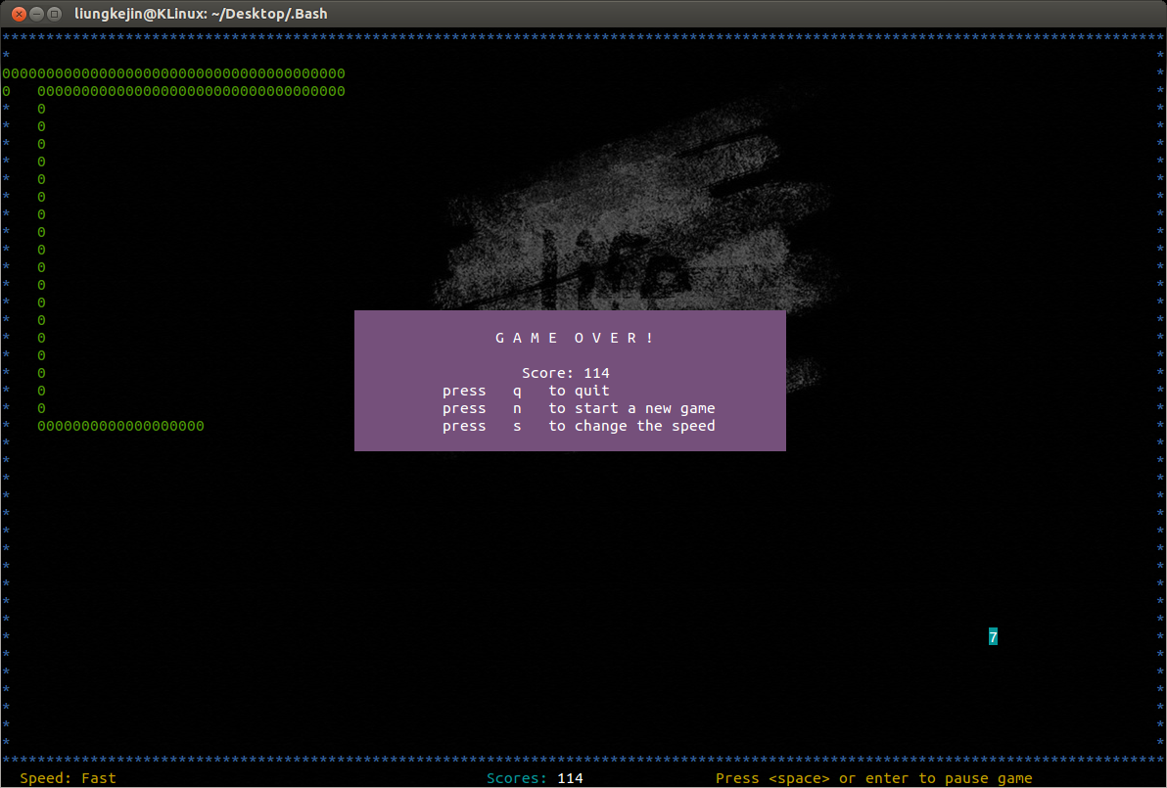Click the snake's vertical body column
This screenshot has width=1167, height=788.
[x=41, y=250]
